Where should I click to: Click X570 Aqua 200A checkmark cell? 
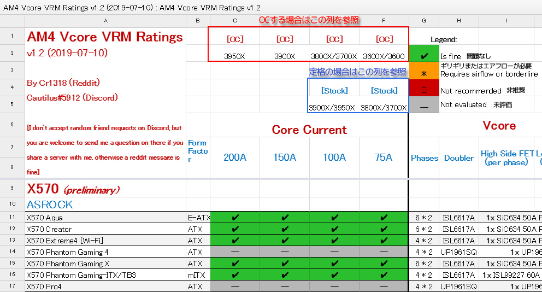[x=235, y=218]
